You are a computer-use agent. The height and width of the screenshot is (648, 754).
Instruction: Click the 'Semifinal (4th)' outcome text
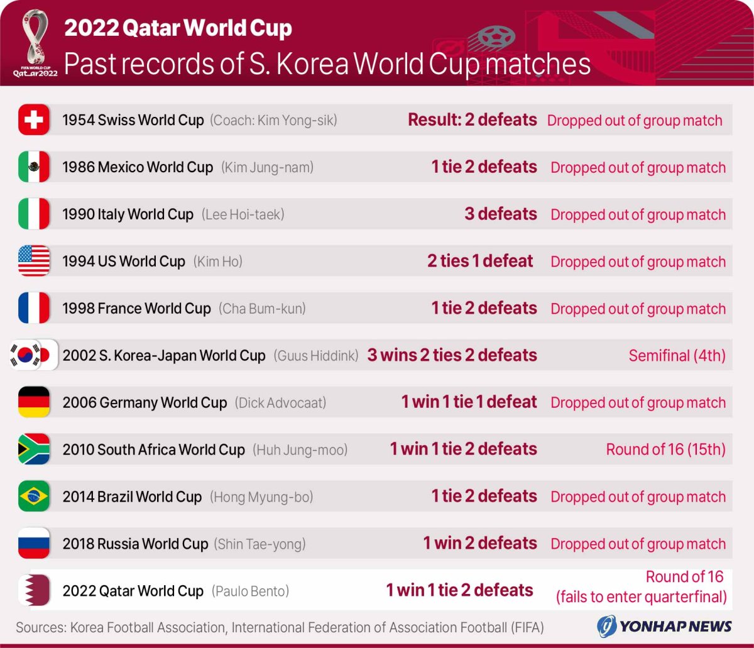click(x=677, y=356)
